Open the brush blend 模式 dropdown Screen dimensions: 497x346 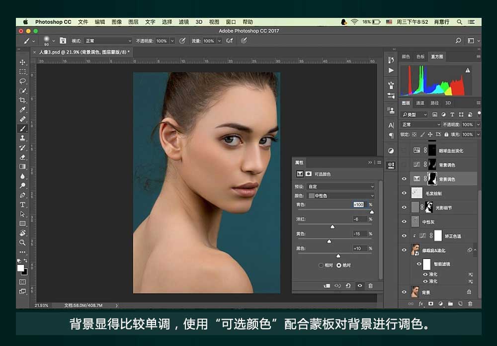(x=108, y=41)
